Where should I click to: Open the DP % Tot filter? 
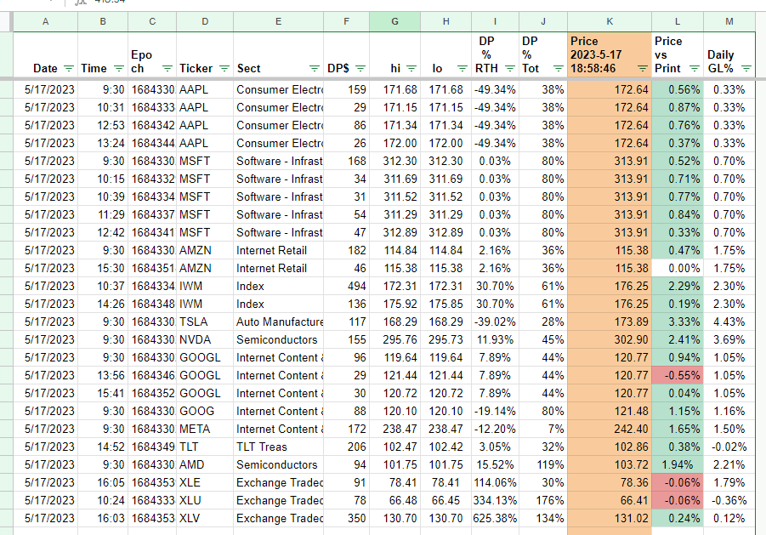559,68
